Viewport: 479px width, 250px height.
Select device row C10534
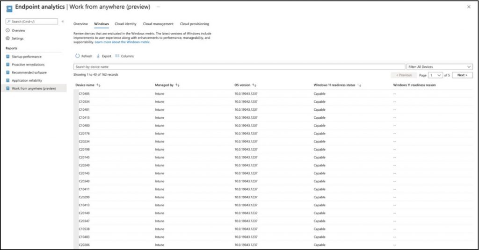[273, 102]
